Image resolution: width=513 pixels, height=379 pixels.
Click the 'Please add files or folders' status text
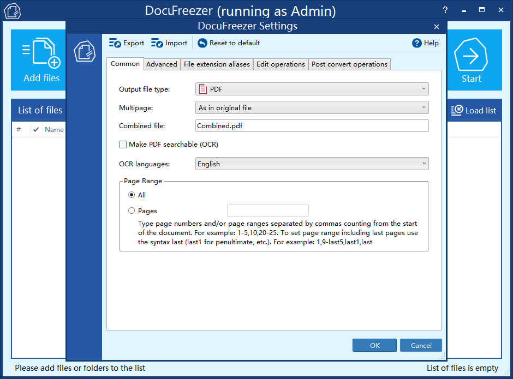tap(80, 368)
